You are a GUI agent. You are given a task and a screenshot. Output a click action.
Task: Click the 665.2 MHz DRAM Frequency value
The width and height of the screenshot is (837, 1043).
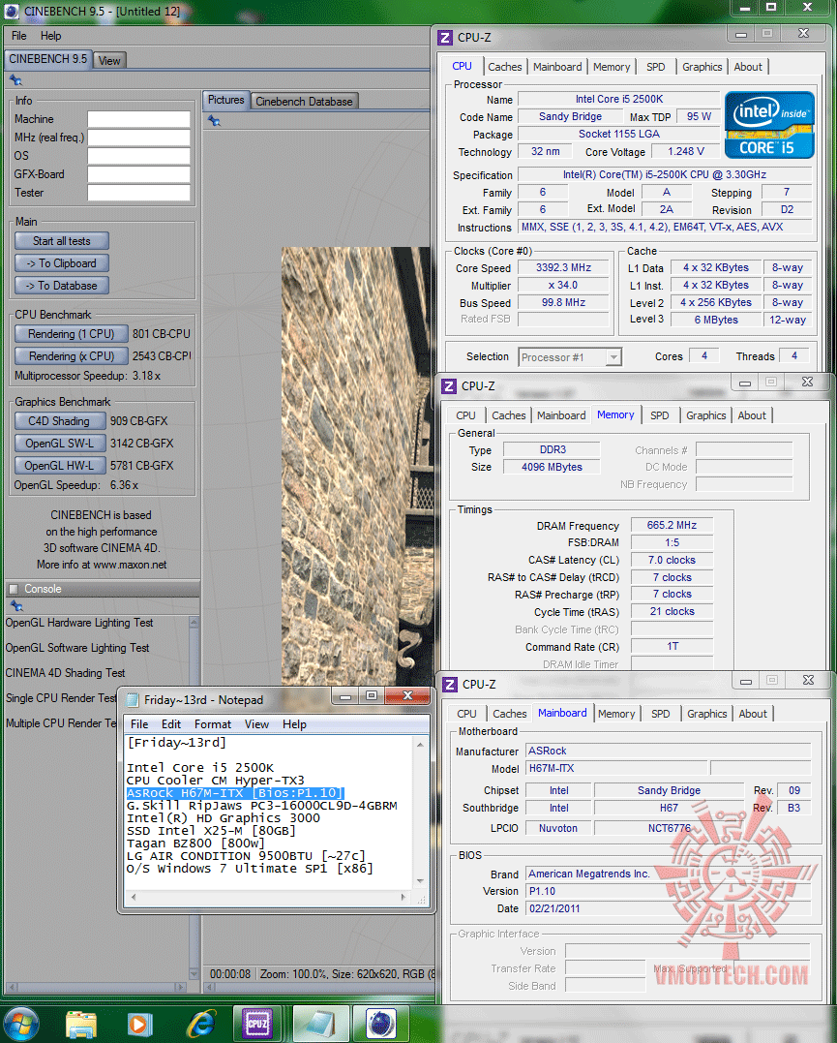[x=672, y=525]
